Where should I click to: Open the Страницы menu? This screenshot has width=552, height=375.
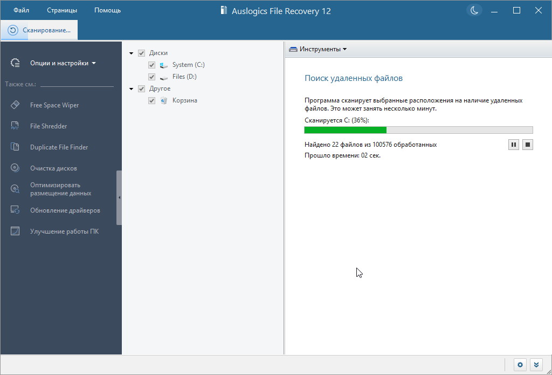point(62,10)
